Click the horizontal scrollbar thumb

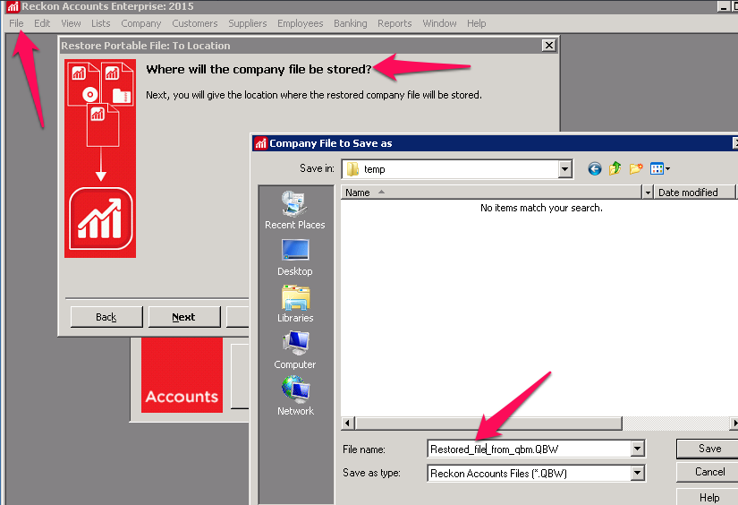coord(488,423)
